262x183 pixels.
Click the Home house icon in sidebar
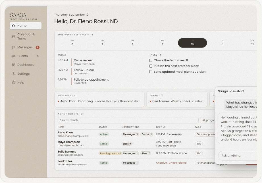[x=14, y=26]
